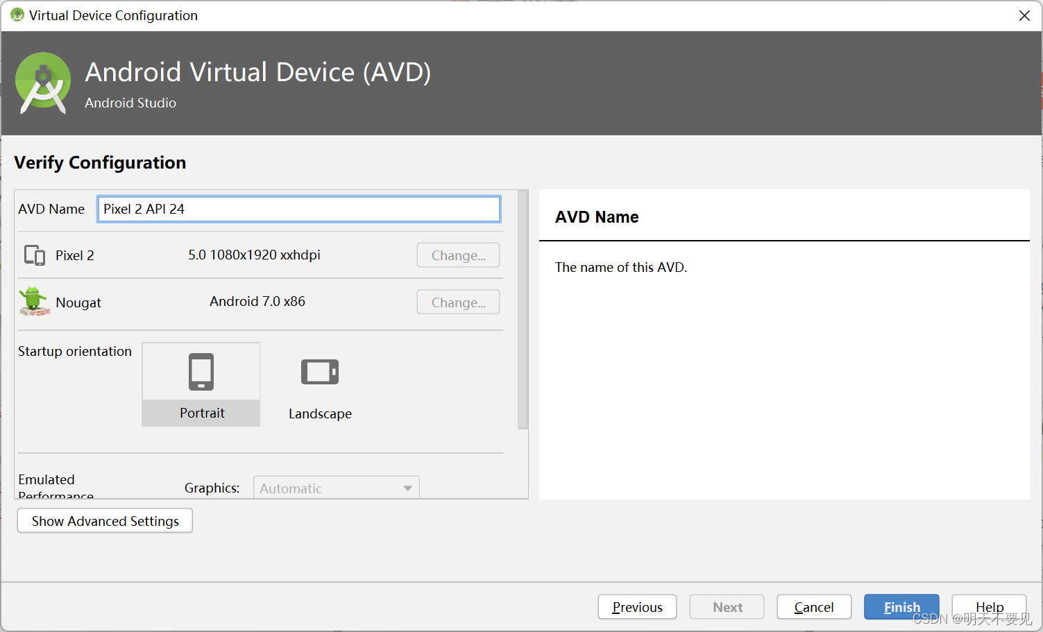The image size is (1043, 632).
Task: Cancel the virtual device configuration
Action: point(814,607)
